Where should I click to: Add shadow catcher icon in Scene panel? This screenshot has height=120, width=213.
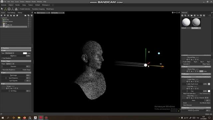11,16
